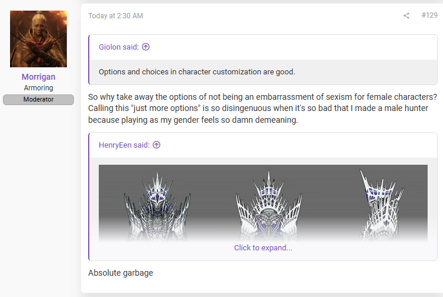The height and width of the screenshot is (297, 443).
Task: Click the paragraph starting So why take away
Action: 263,108
